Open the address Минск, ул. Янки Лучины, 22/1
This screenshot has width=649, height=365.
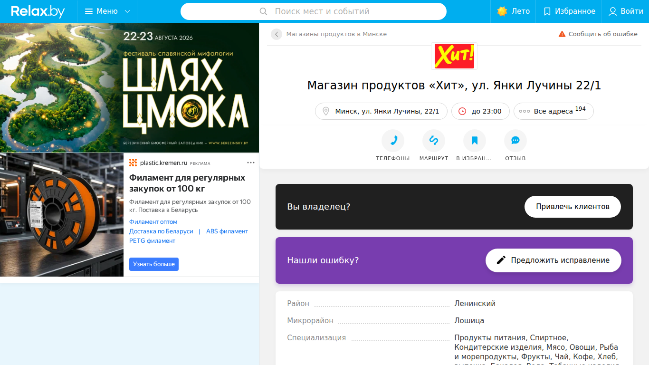(x=381, y=111)
